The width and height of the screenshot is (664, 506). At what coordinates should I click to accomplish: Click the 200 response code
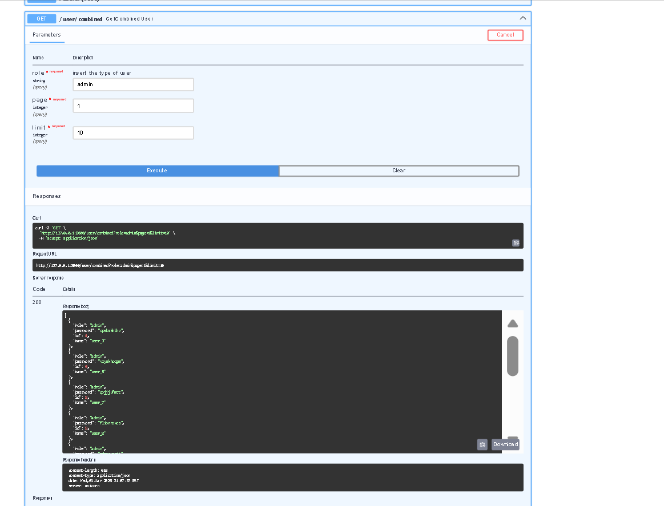click(x=37, y=302)
